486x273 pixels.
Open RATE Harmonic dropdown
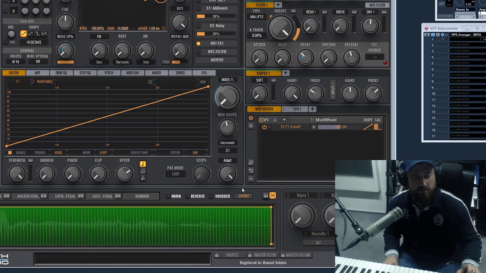pyautogui.click(x=122, y=62)
